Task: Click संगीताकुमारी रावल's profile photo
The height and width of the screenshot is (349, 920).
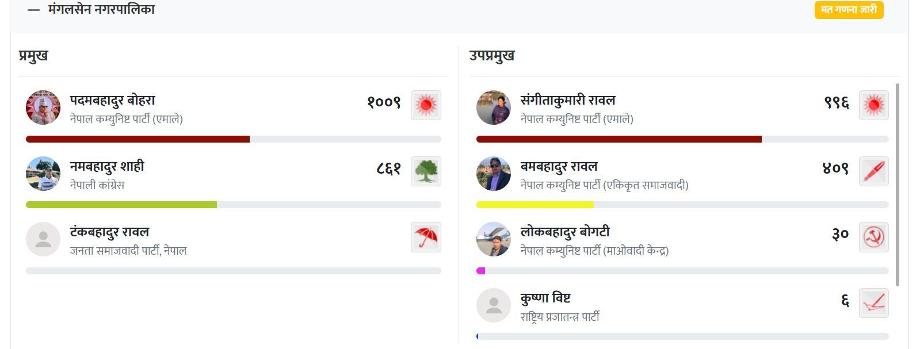Action: [x=493, y=108]
